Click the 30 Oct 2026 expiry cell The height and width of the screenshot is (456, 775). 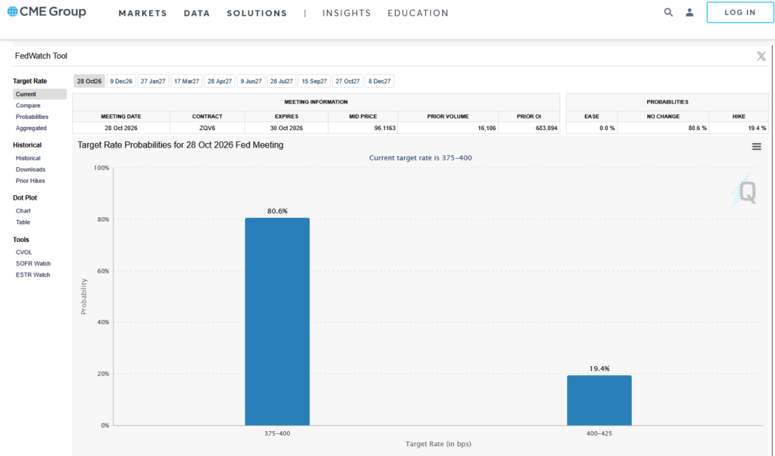tap(286, 128)
